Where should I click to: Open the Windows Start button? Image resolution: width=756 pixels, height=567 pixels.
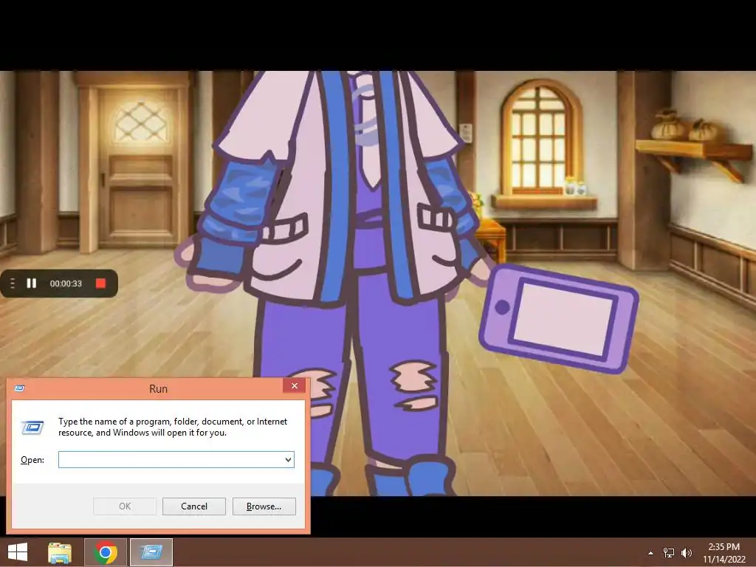[x=18, y=552]
